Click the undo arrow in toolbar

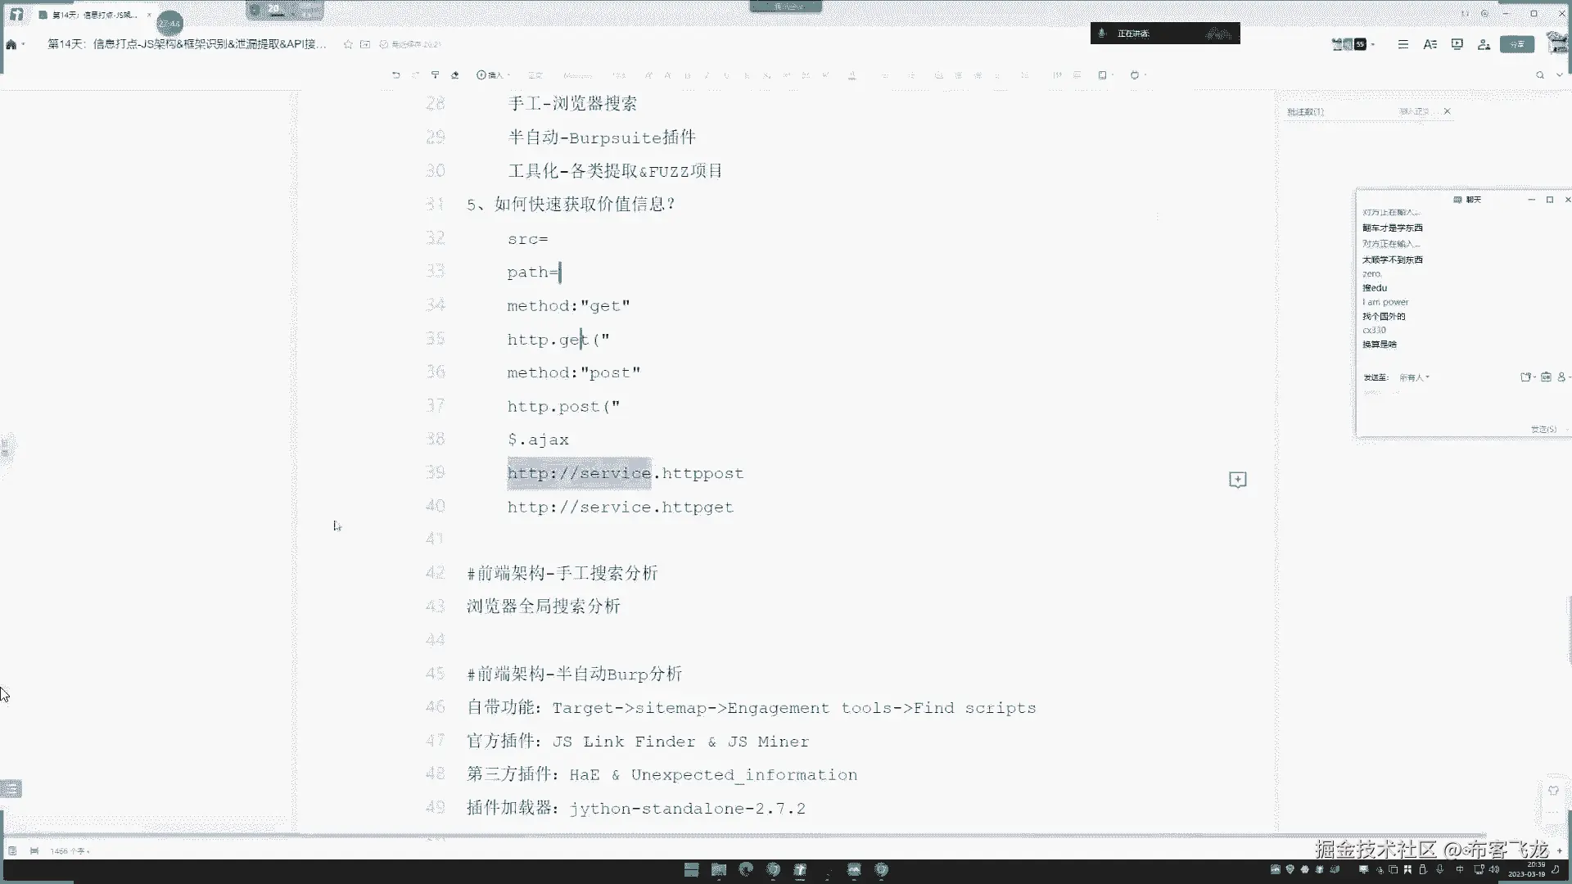tap(395, 74)
